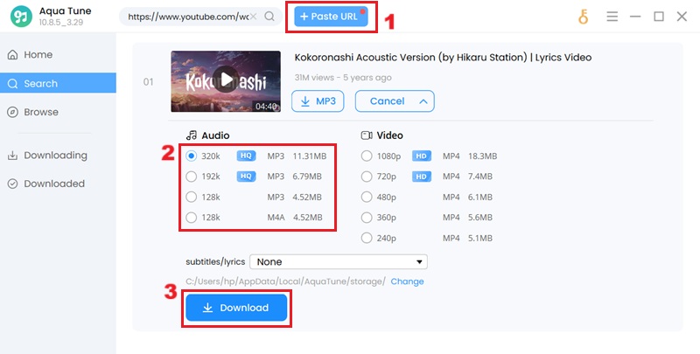This screenshot has height=354, width=700.
Task: Open the Downloaded list
Action: tap(54, 184)
